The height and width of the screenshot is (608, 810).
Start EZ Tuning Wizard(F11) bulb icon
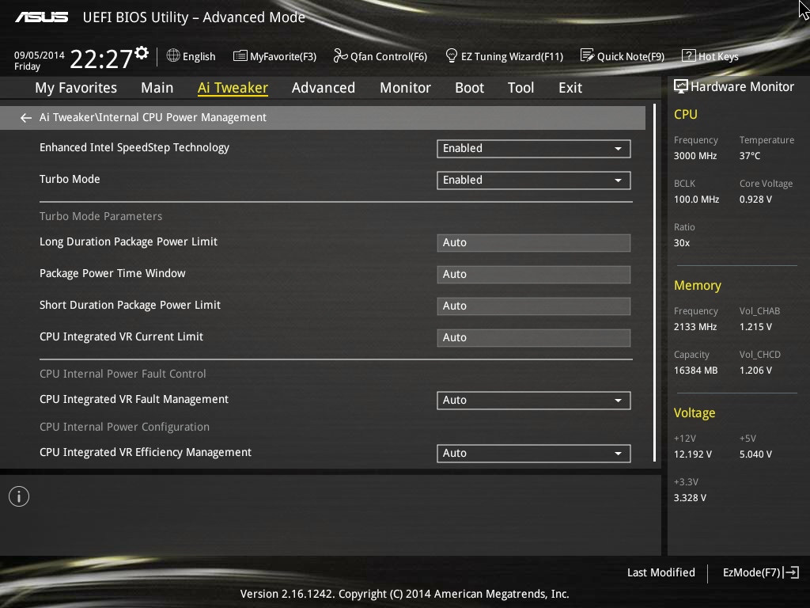point(451,55)
